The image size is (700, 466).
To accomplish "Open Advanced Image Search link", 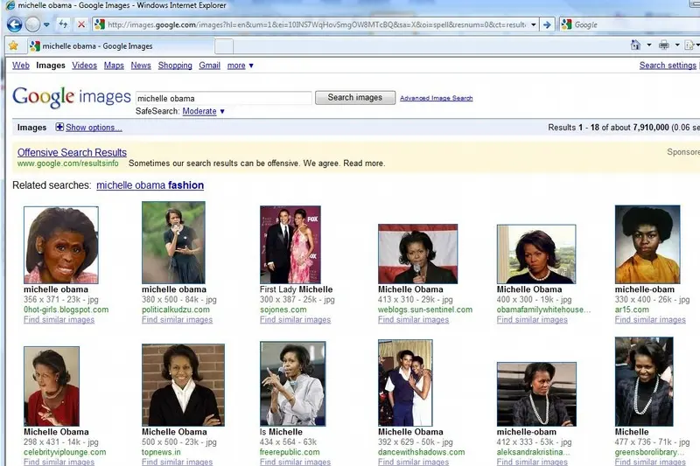I will point(436,98).
